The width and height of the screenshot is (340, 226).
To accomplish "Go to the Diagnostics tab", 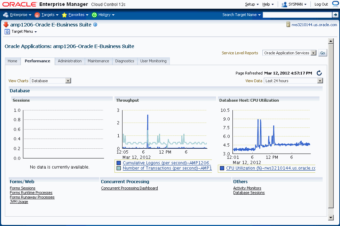I will point(125,61).
